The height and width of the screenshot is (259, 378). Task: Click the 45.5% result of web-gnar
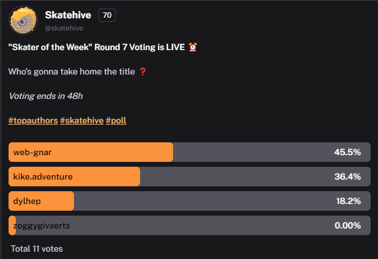pos(347,152)
